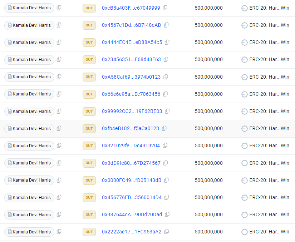Open address link 0x2222ae17...1FC953aA2
The height and width of the screenshot is (242, 295).
point(132,232)
